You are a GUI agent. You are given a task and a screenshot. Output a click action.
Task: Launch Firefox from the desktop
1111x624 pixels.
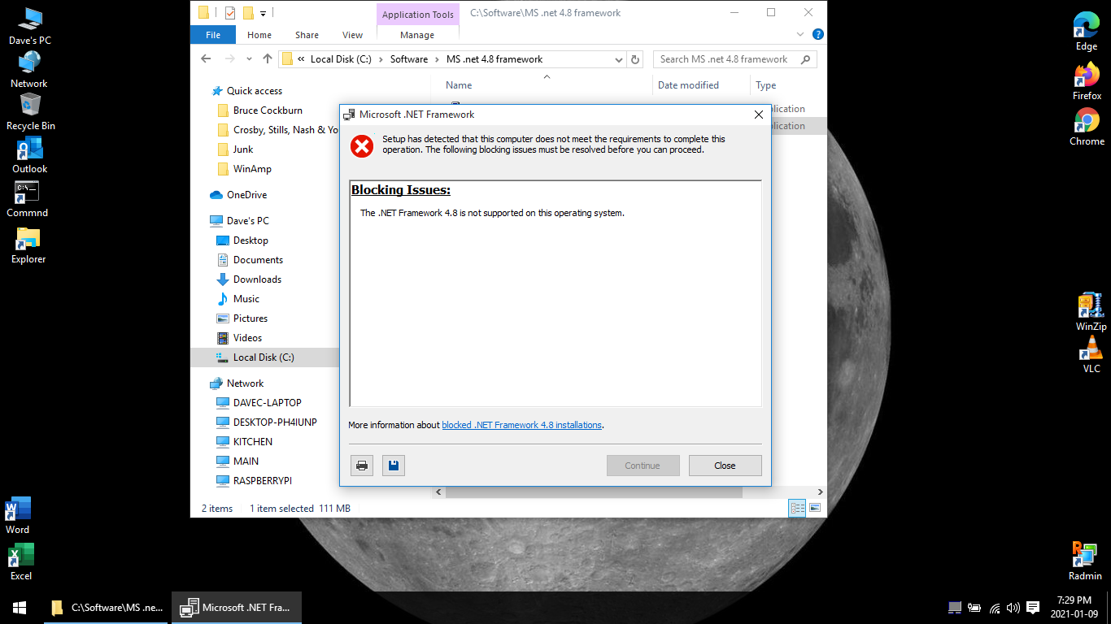tap(1087, 82)
